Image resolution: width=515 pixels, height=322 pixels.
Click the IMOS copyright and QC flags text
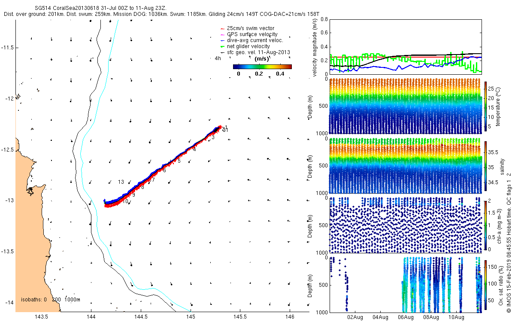point(509,243)
